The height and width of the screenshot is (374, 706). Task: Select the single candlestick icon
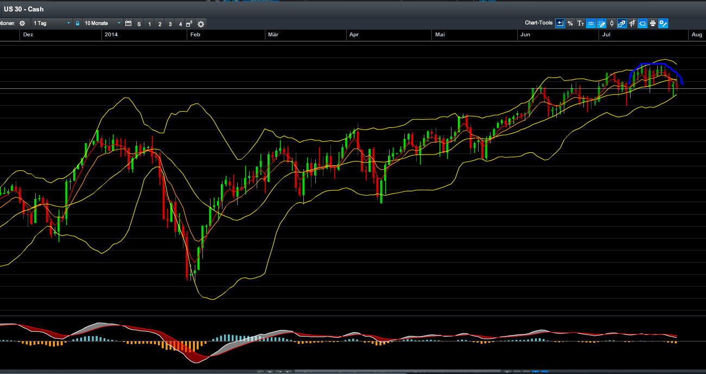612,23
